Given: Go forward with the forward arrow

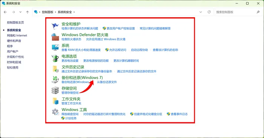Looking at the screenshot, I should (14, 12).
